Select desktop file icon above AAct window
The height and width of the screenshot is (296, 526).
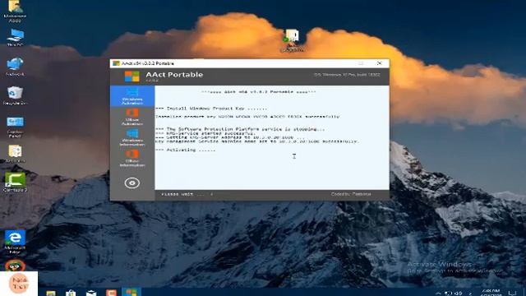click(292, 40)
